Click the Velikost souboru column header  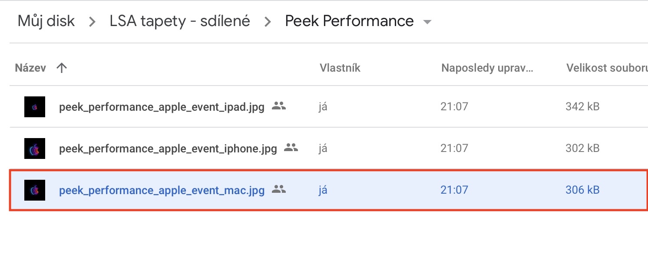tap(607, 68)
